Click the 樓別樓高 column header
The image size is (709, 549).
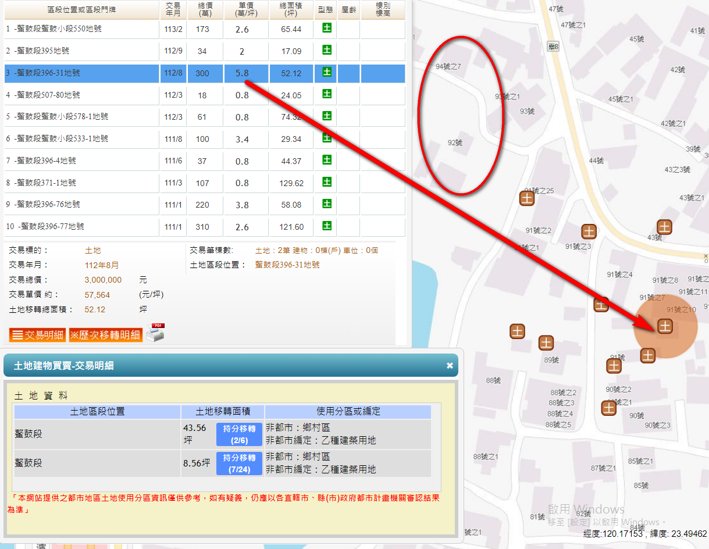383,10
